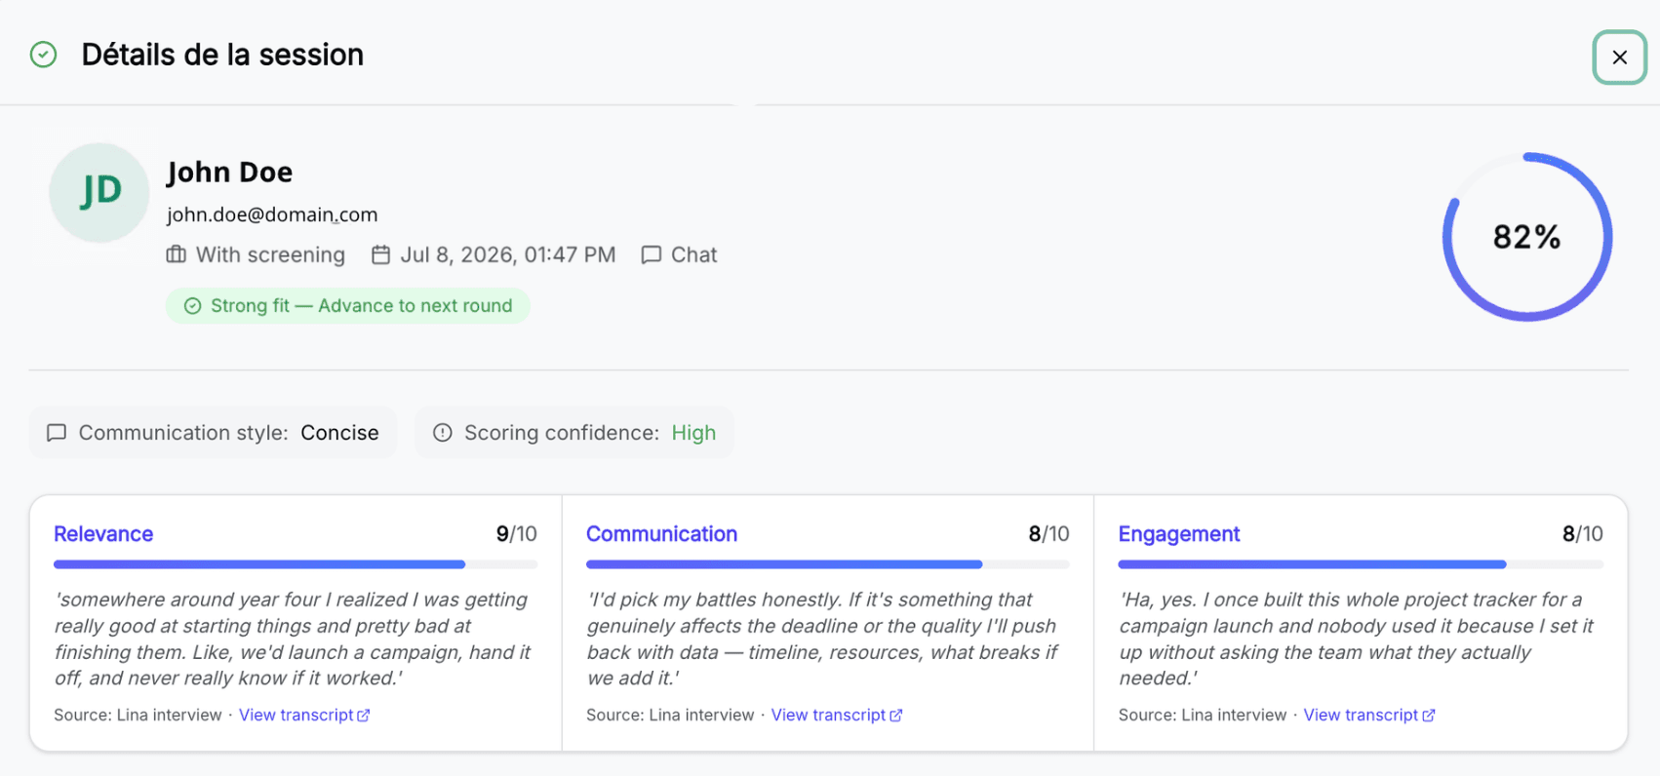Viewport: 1660px width, 776px height.
Task: Click the 8/10 Engagement score
Action: click(x=1583, y=534)
